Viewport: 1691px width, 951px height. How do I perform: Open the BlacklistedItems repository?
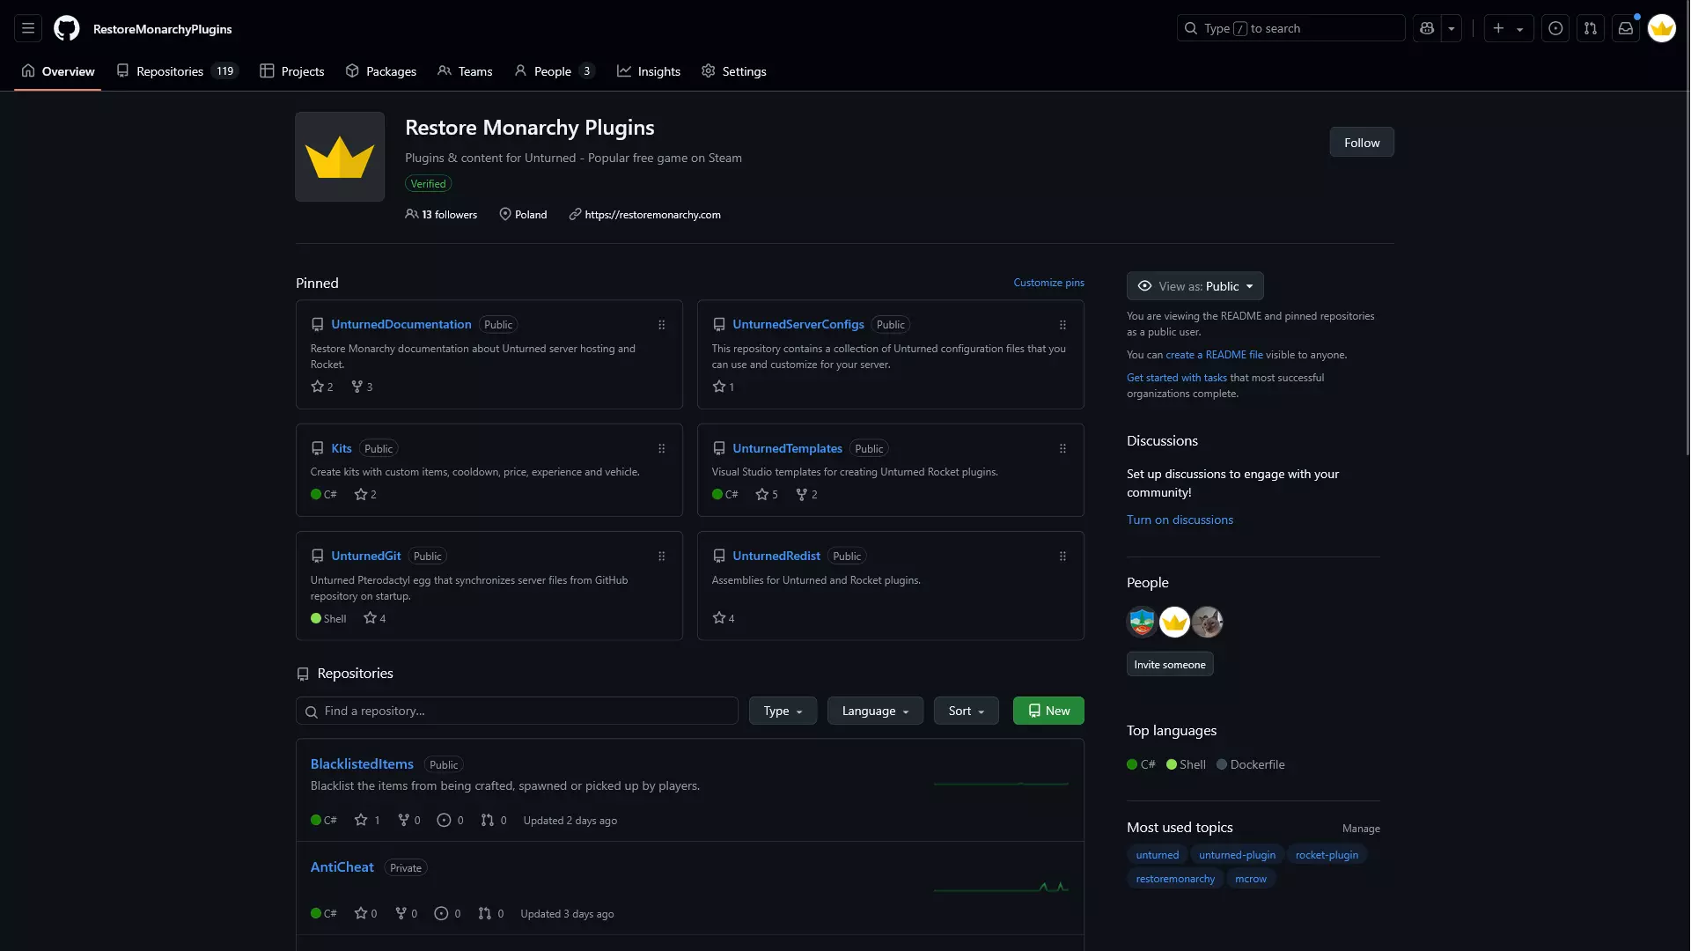point(362,764)
